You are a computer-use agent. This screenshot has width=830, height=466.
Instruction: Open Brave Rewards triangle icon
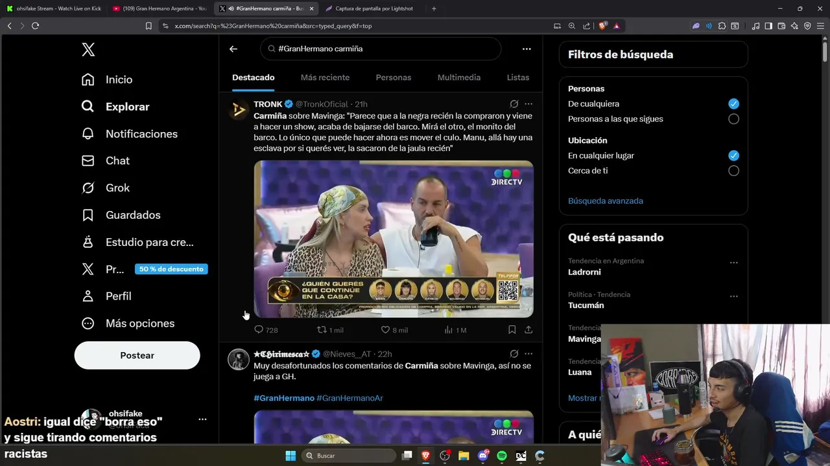coord(616,26)
